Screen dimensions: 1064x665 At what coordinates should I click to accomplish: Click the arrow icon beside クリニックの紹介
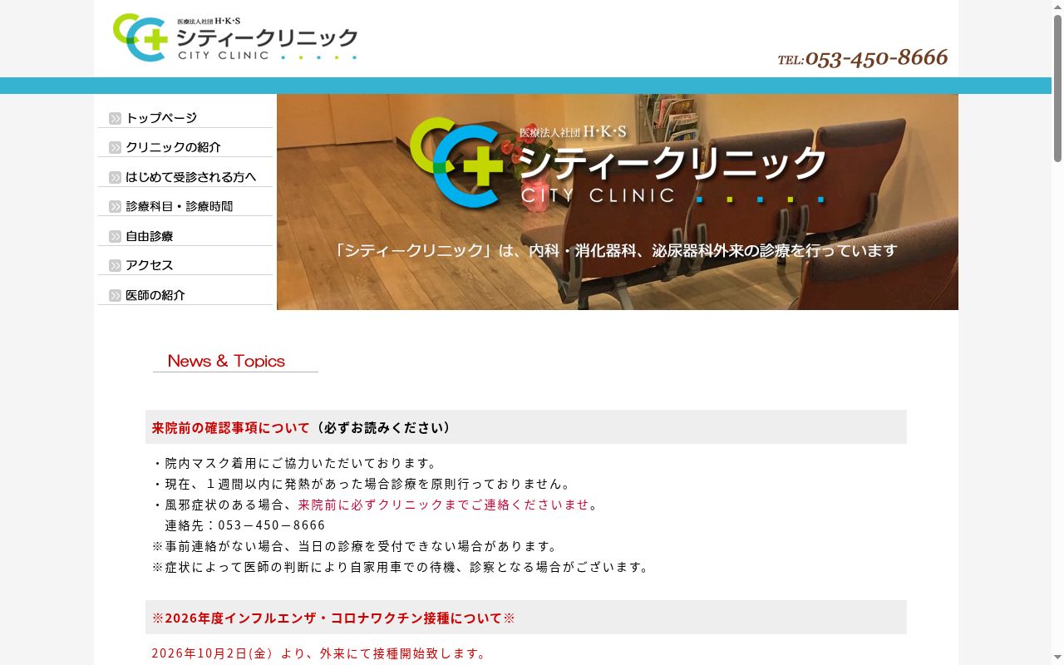point(116,147)
